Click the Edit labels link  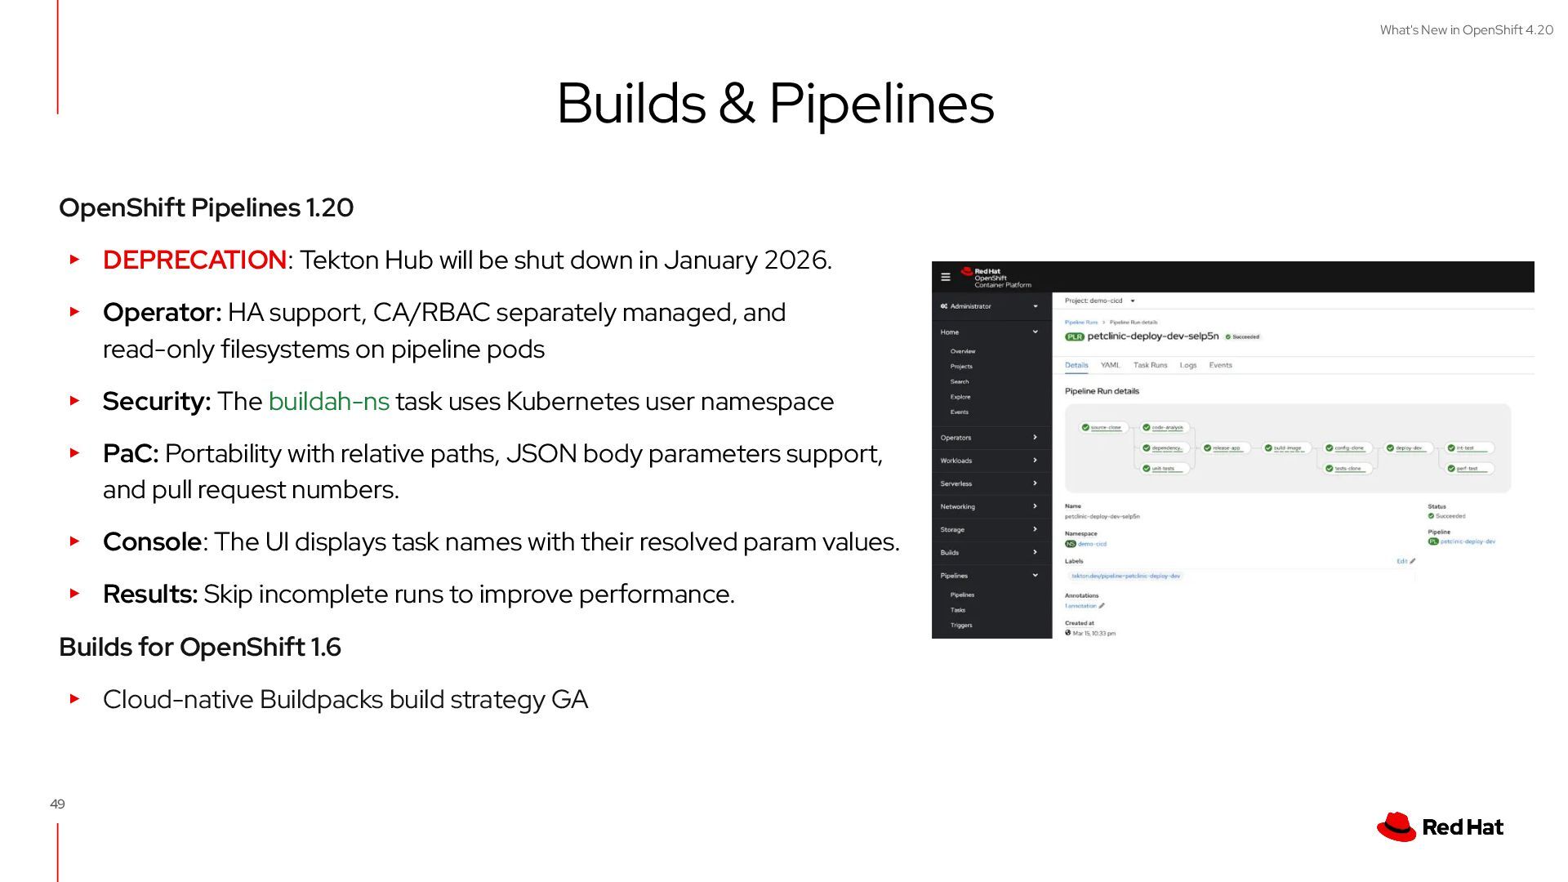(x=1403, y=561)
